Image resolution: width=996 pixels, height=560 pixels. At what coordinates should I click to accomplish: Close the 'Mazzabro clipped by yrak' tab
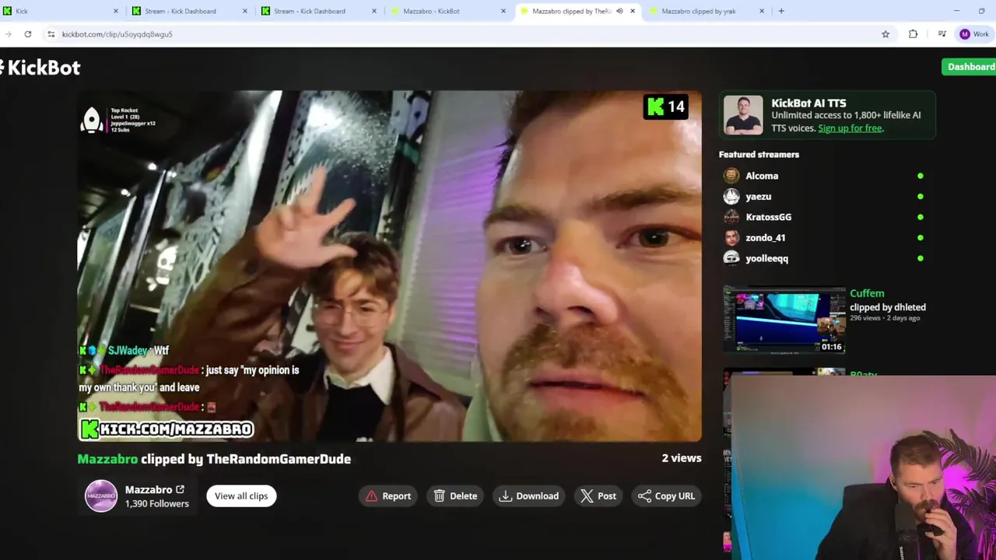click(762, 11)
